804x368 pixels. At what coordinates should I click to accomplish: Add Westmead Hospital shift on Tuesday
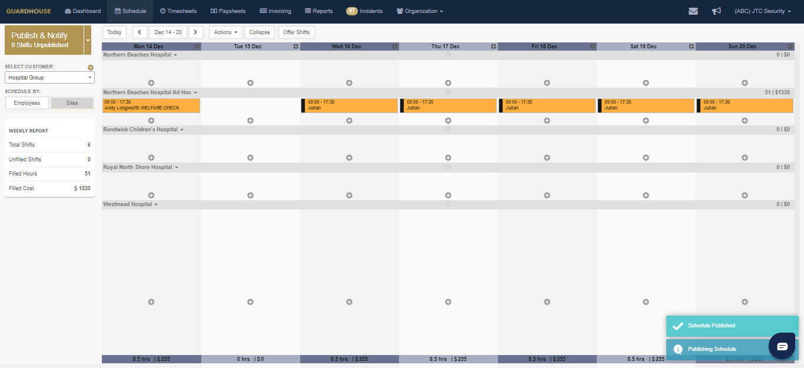250,302
